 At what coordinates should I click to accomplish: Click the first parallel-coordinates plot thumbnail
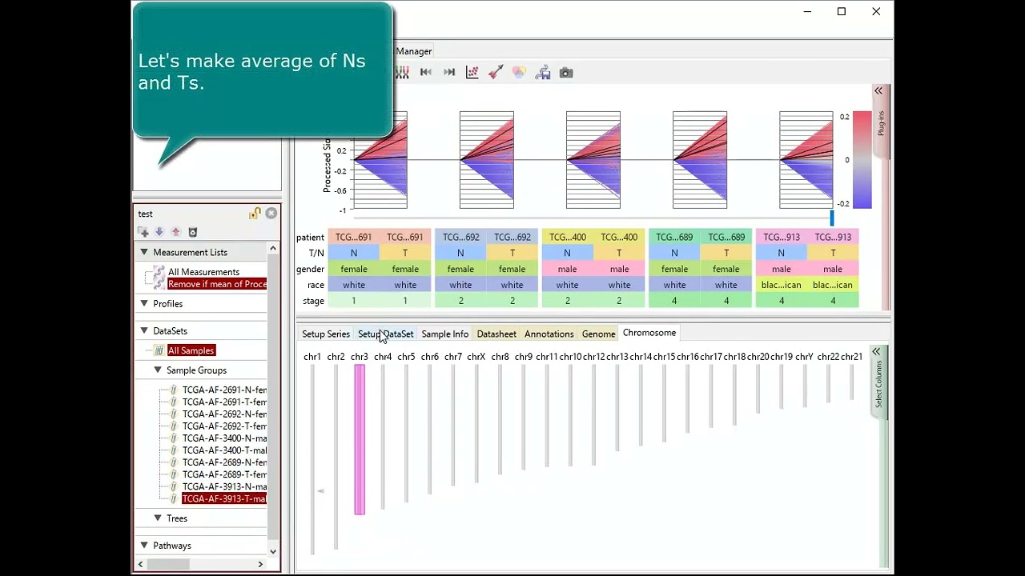380,160
